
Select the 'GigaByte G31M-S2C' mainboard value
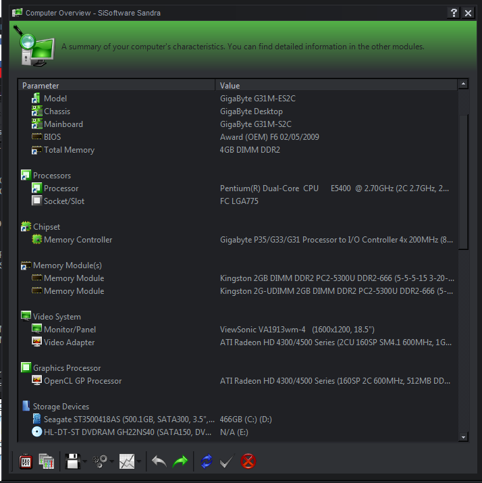(255, 124)
